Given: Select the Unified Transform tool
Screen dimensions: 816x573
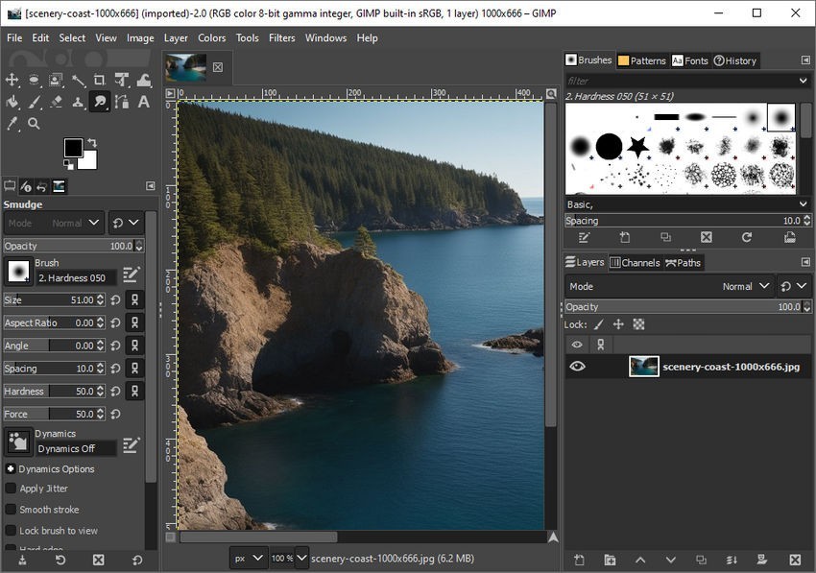Looking at the screenshot, I should (122, 80).
